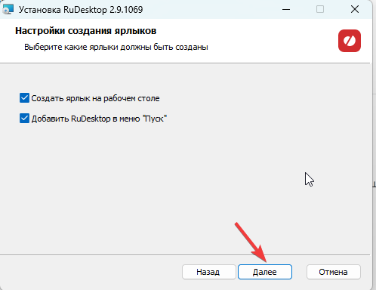Select heading "Настройки создания ярлыков"
This screenshot has width=376, height=290.
[86, 31]
